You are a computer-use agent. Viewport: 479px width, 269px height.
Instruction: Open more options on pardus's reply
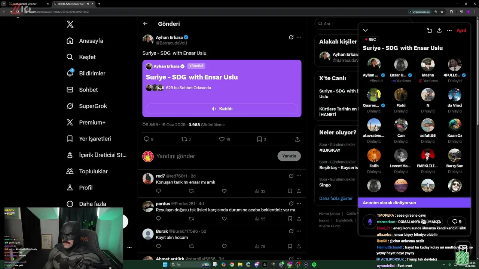(x=299, y=204)
